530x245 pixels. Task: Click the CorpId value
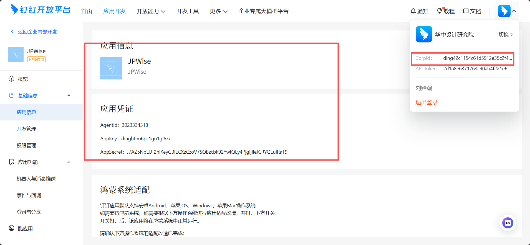coord(478,58)
